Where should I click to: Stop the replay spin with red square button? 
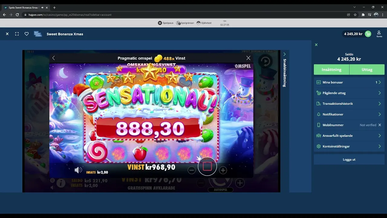coord(207,166)
